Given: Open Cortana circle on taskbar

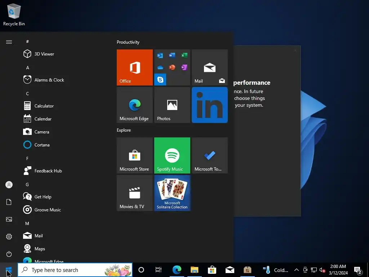Looking at the screenshot, I should [x=141, y=270].
